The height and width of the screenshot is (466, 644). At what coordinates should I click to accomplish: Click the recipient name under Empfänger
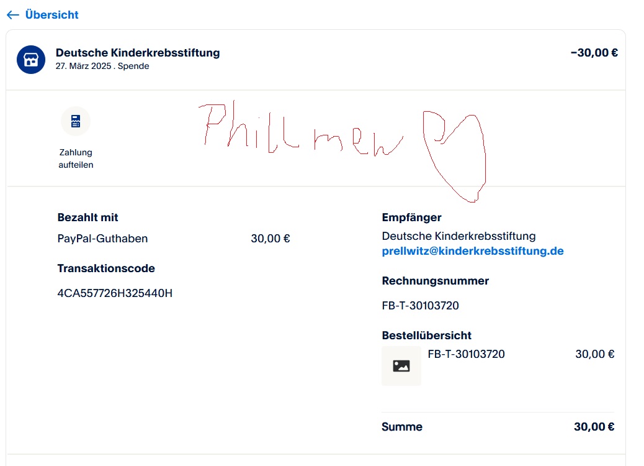tap(458, 236)
